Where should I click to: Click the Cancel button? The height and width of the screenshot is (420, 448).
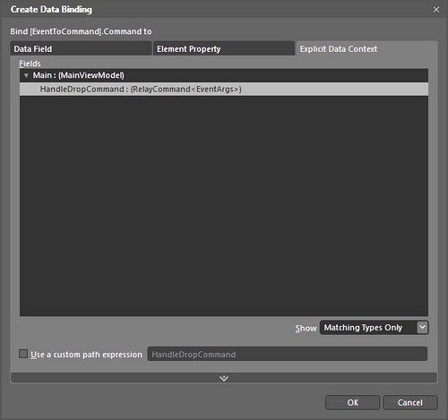[x=410, y=402]
